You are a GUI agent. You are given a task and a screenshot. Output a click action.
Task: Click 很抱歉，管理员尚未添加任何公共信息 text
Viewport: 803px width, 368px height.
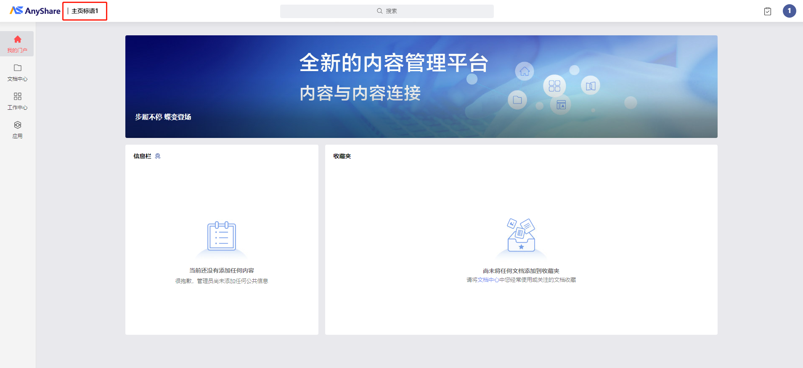[222, 281]
